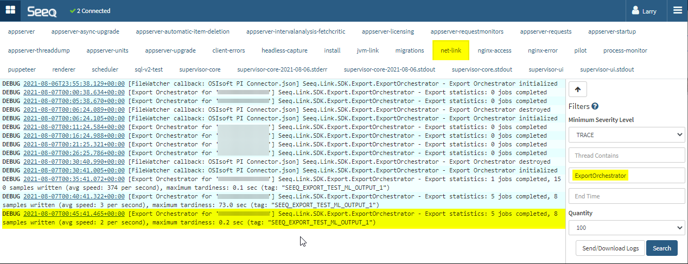This screenshot has height=264, width=688.
Task: Expand the Minimum Severity Level TRACE dropdown
Action: [x=627, y=135]
